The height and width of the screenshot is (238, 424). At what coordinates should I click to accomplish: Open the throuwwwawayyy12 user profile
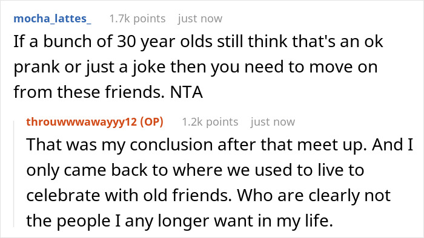coord(82,122)
